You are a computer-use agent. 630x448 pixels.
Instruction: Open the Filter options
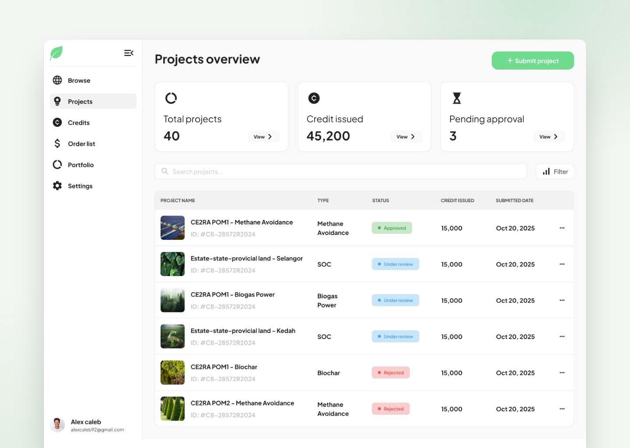tap(555, 171)
